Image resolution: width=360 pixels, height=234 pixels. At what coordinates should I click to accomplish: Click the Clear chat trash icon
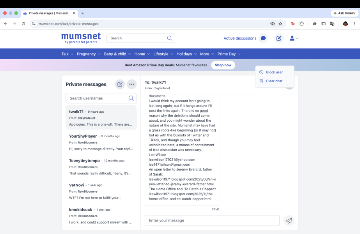coord(261,81)
